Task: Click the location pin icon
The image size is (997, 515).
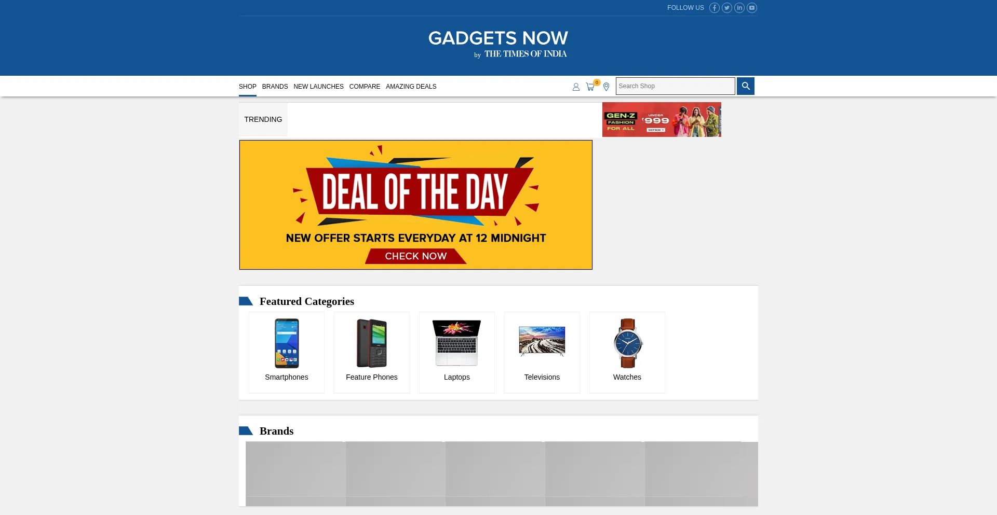Action: point(606,87)
